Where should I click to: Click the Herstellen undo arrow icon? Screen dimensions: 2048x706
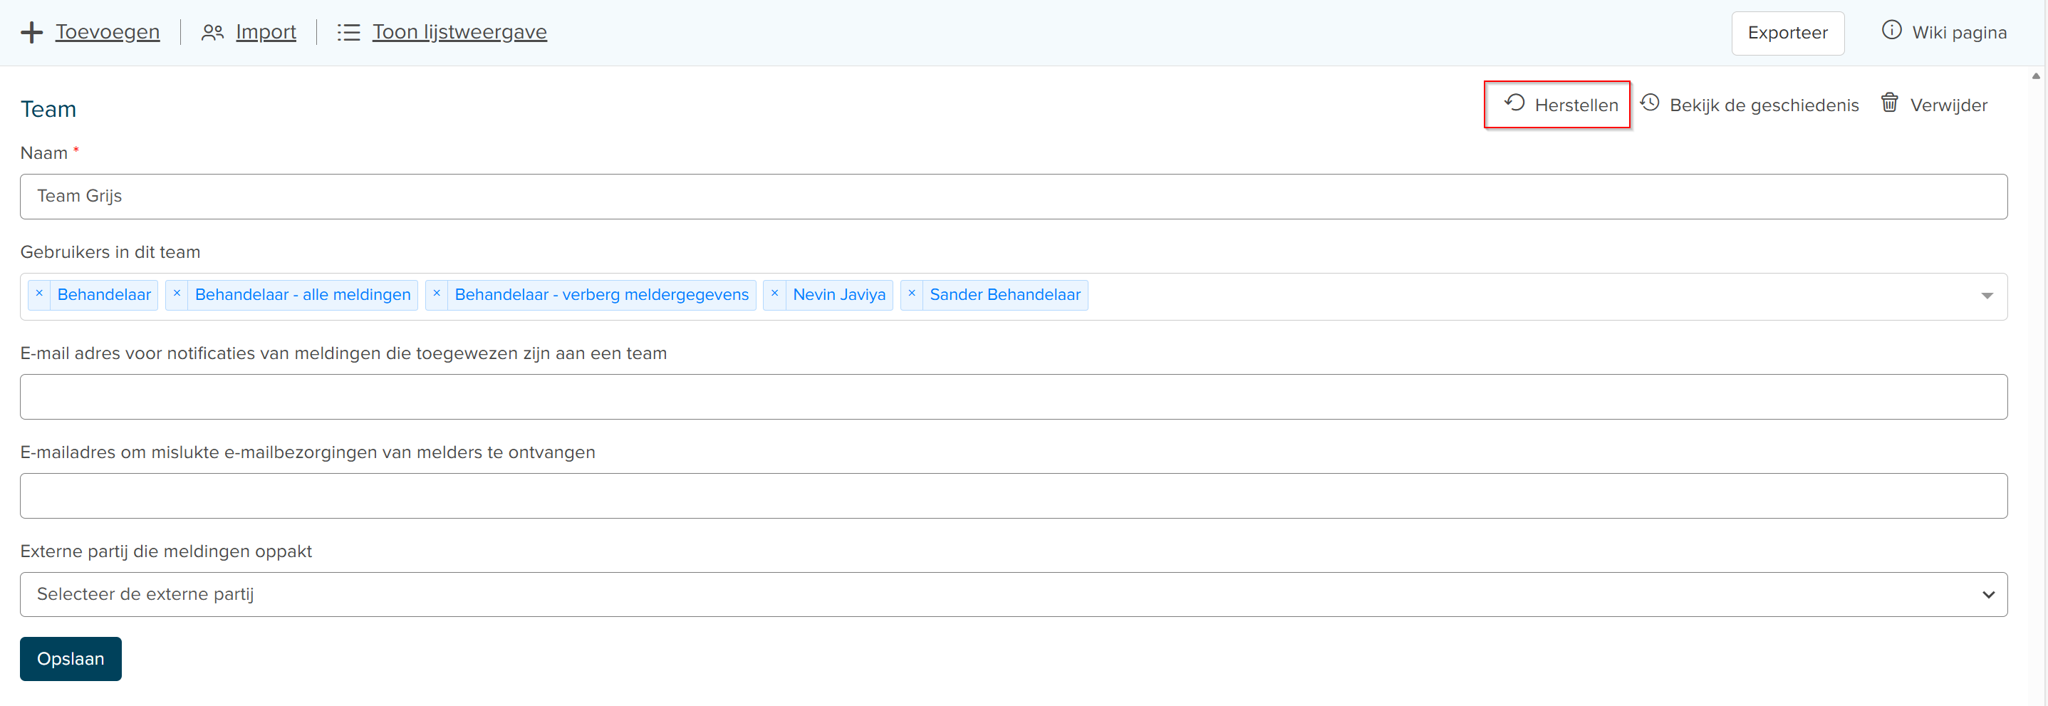coord(1514,103)
